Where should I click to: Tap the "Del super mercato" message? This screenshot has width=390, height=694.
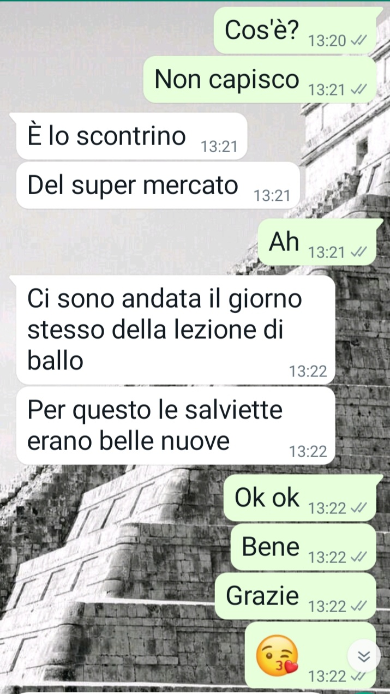(158, 186)
